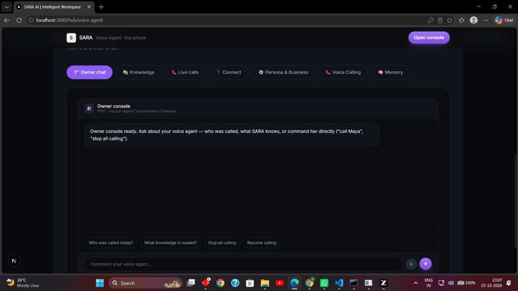Viewport: 518px width, 291px height.
Task: Open the weather widget showing 26°C
Action: click(23, 283)
